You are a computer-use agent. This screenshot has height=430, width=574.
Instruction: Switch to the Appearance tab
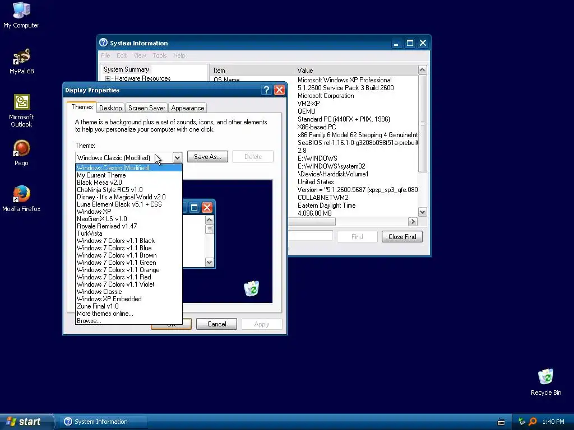187,108
